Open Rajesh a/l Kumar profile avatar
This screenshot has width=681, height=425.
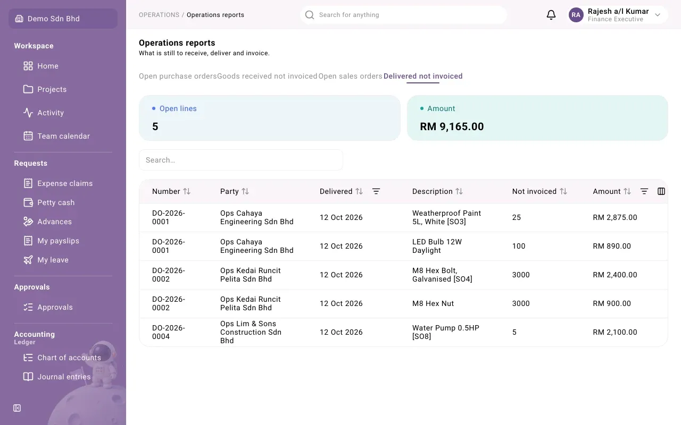click(576, 15)
